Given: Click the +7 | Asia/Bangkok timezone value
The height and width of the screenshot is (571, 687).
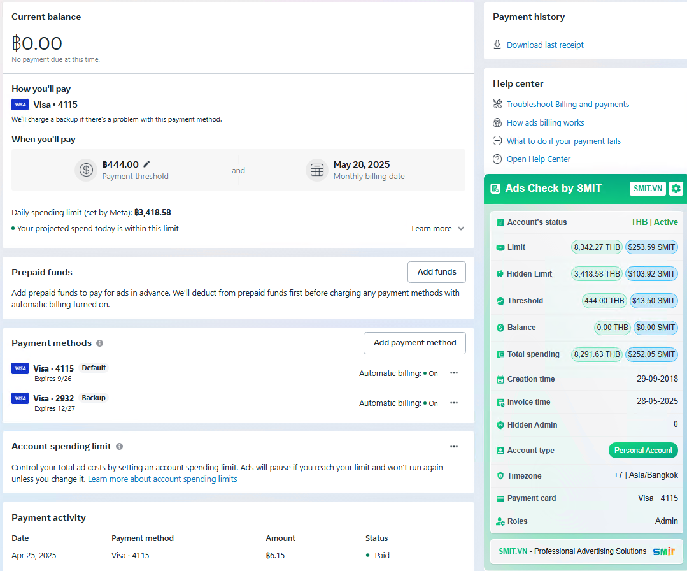Looking at the screenshot, I should [x=646, y=475].
